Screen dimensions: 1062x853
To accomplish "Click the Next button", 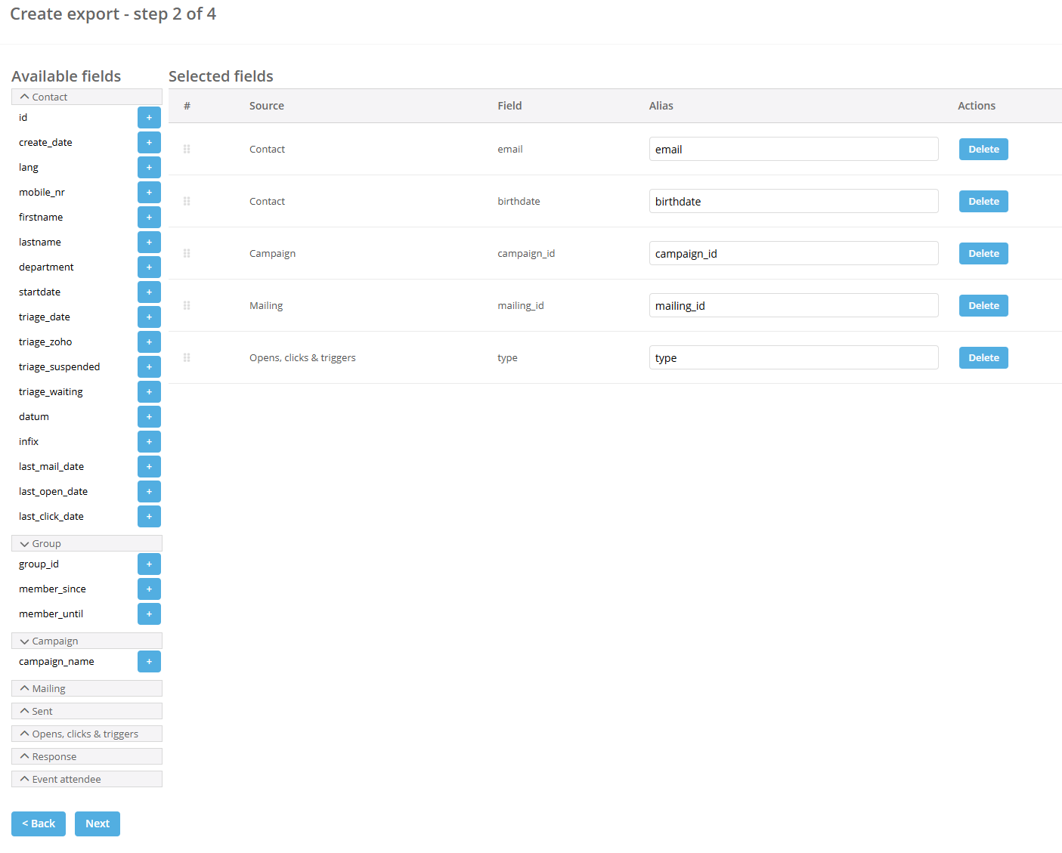I will [97, 824].
